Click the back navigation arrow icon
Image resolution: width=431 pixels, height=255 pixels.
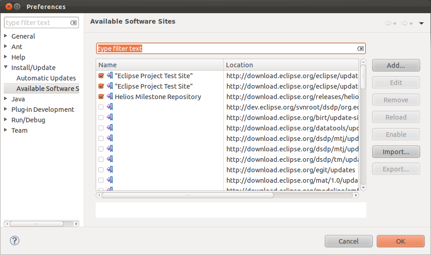(x=388, y=23)
